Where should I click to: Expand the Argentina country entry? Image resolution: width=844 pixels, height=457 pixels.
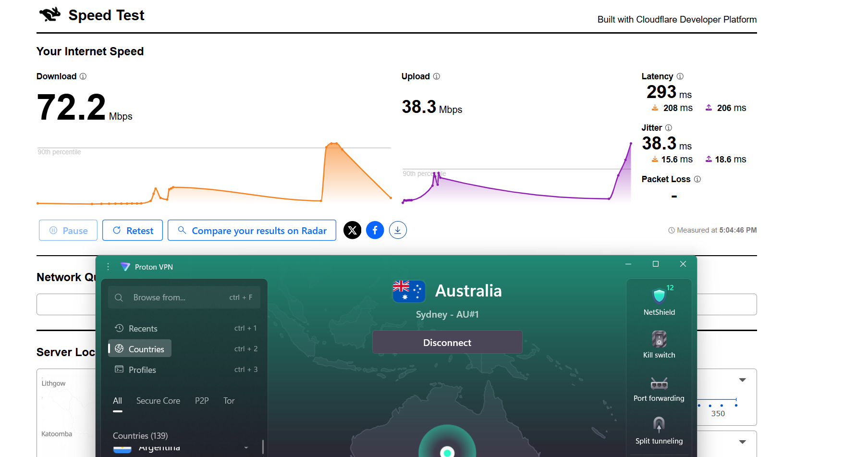246,447
